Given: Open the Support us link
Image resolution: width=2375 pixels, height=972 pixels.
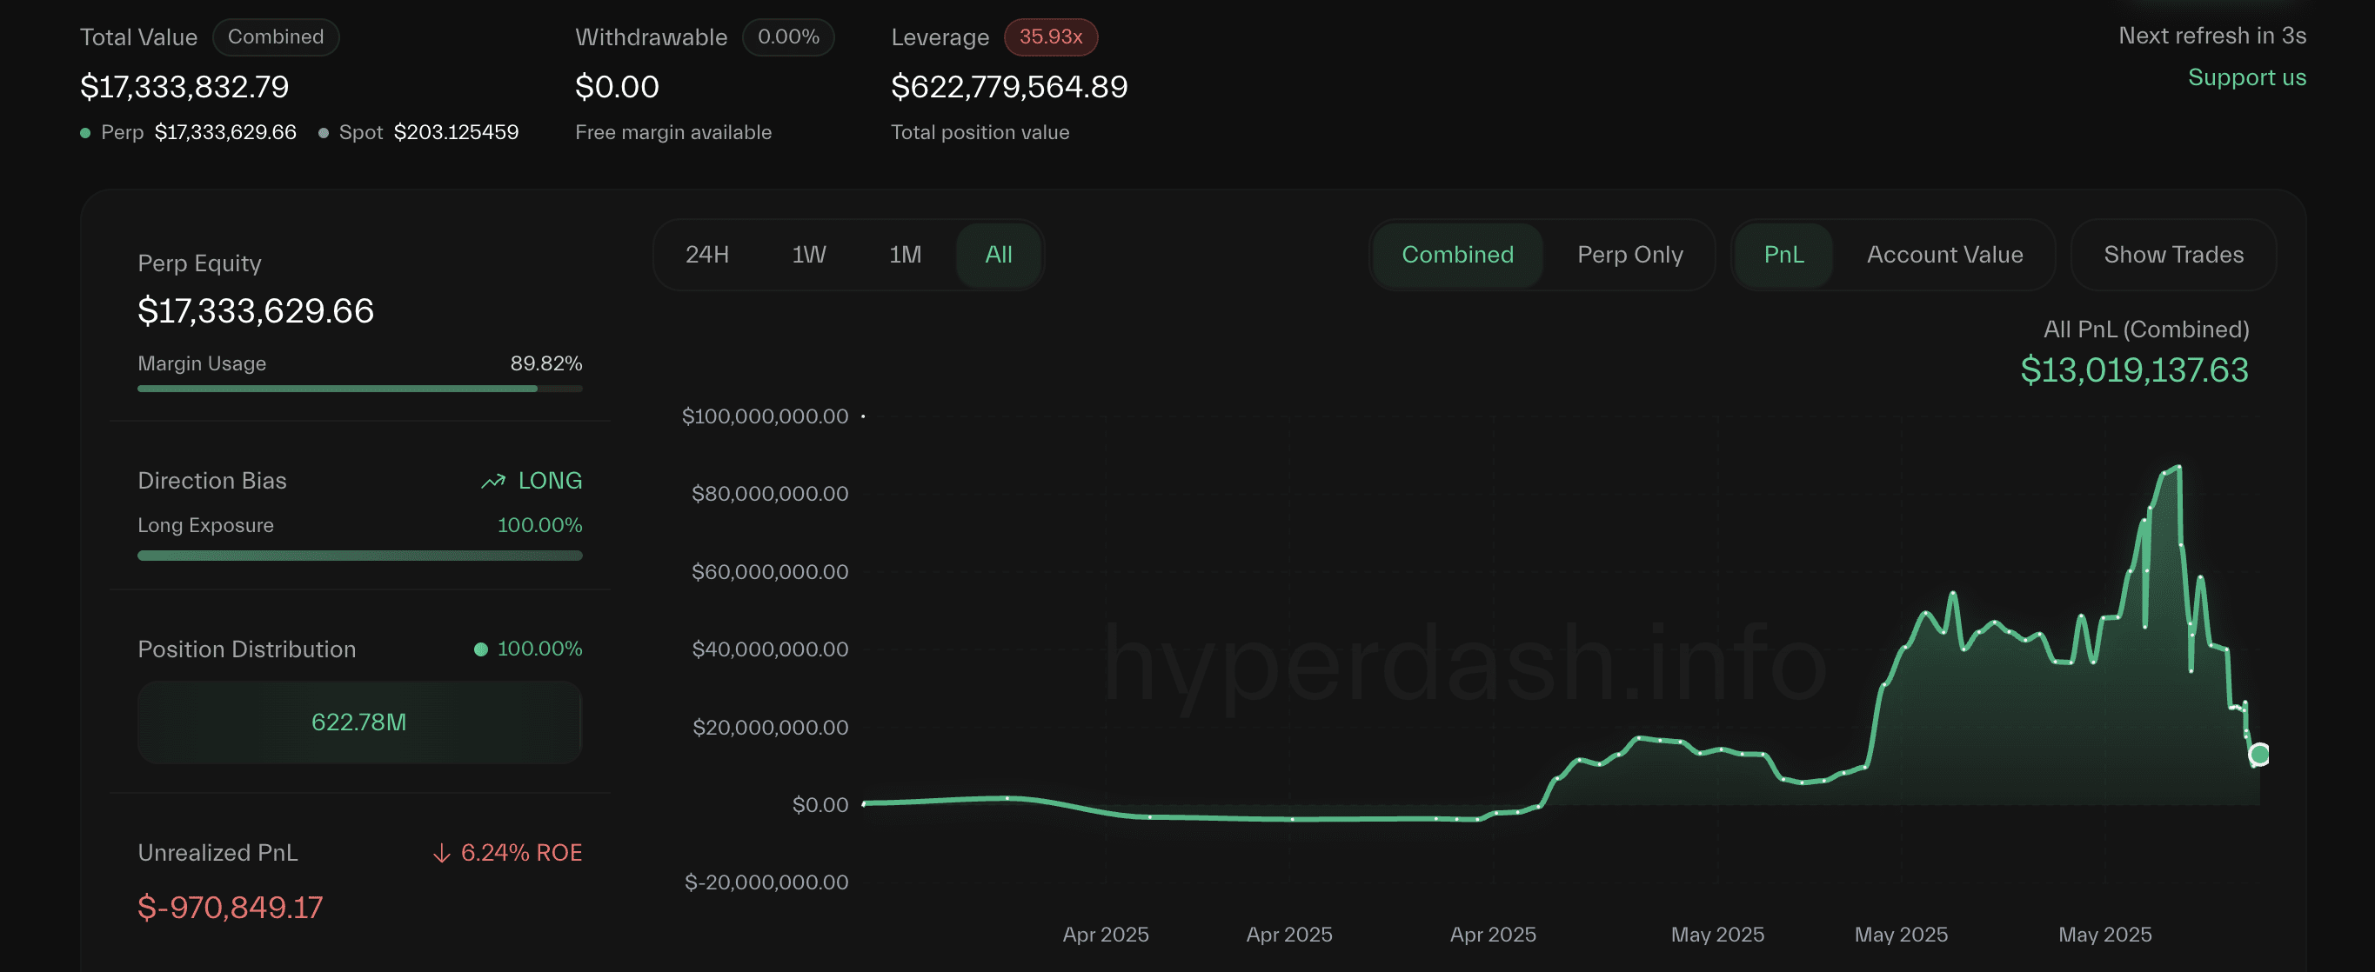Looking at the screenshot, I should tap(2247, 77).
